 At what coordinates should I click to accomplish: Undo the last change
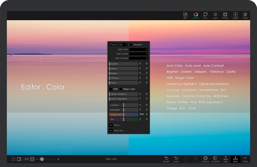click(176, 159)
